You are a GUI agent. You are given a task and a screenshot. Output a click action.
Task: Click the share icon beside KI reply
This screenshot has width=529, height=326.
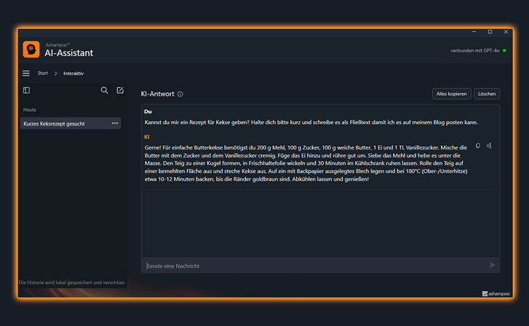489,145
